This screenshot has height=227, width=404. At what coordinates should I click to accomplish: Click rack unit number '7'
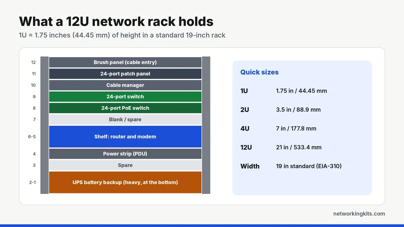point(34,119)
